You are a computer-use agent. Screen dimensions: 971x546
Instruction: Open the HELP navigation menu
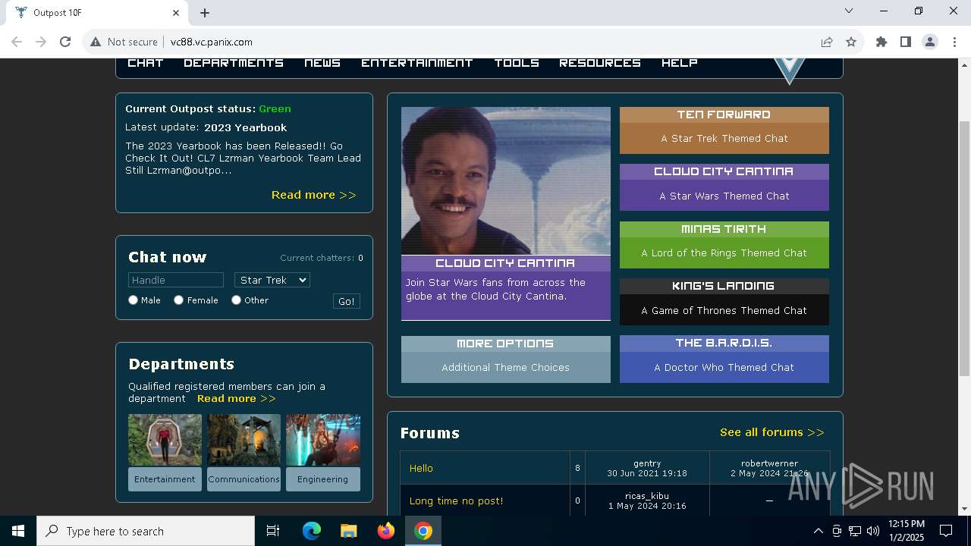coord(680,63)
